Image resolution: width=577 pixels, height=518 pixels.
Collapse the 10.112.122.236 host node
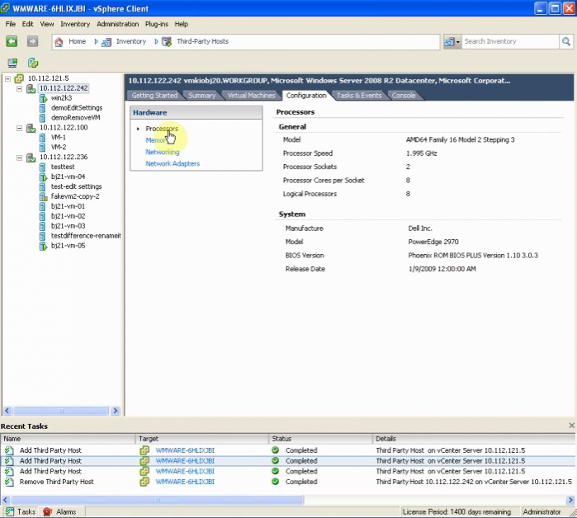click(19, 158)
